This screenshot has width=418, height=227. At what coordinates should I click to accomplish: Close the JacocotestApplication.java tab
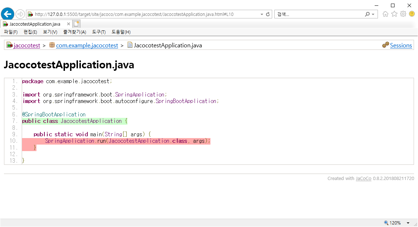coord(69,24)
